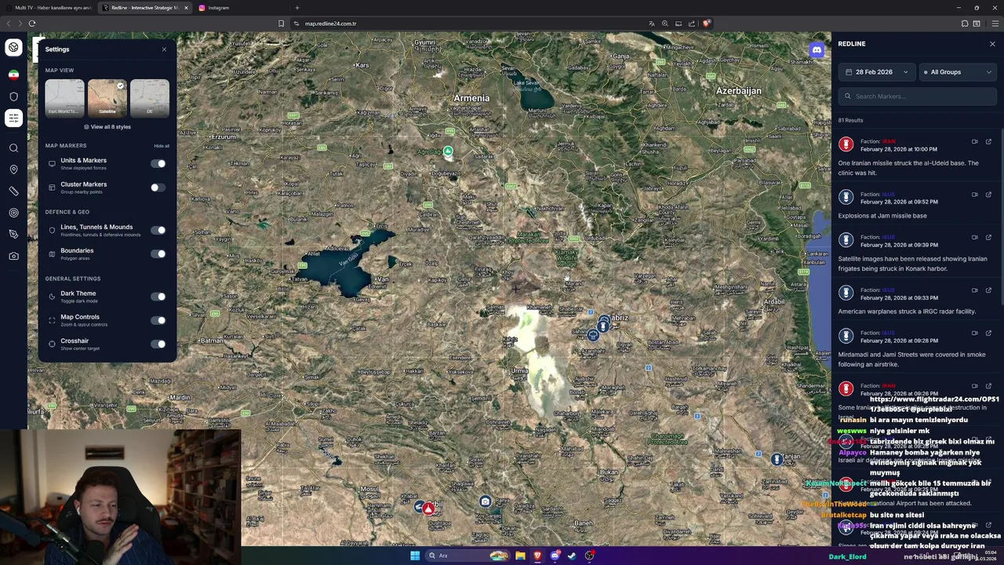Open external link for Mirdamadi and Jami Streets entry

(988, 334)
